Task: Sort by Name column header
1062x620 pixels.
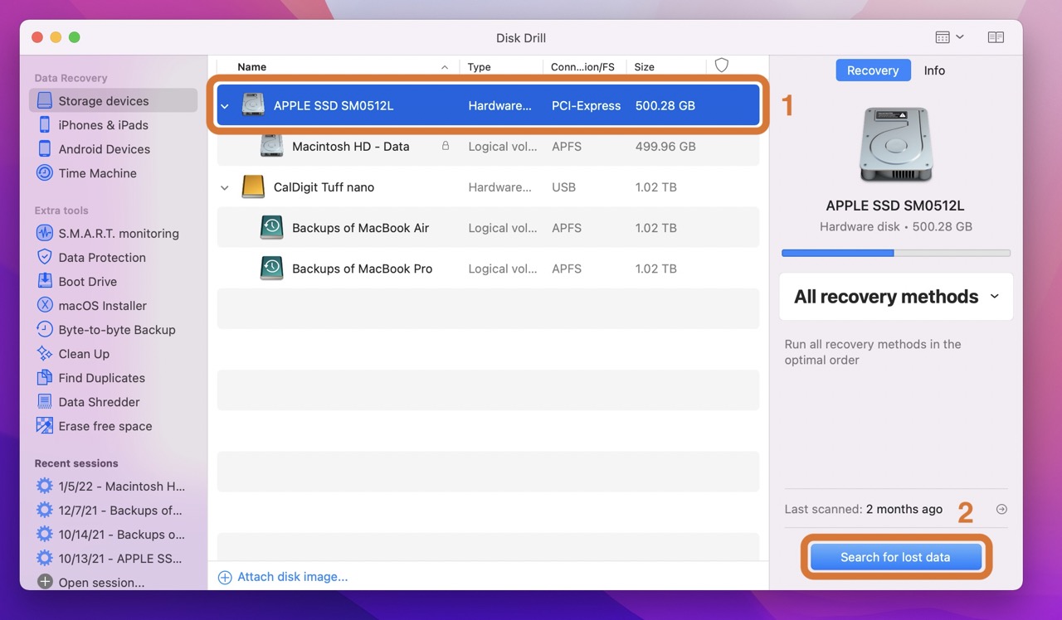Action: click(x=252, y=67)
